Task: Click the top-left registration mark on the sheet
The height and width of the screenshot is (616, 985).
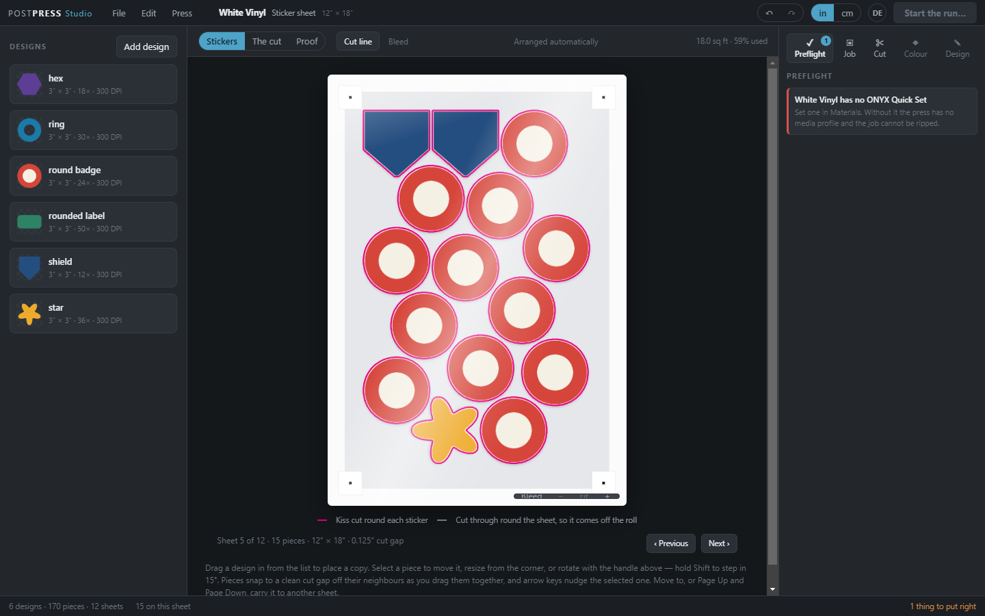Action: (x=350, y=97)
